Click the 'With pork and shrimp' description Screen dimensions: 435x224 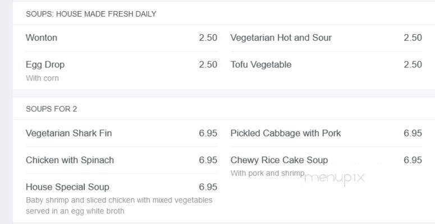pos(267,174)
